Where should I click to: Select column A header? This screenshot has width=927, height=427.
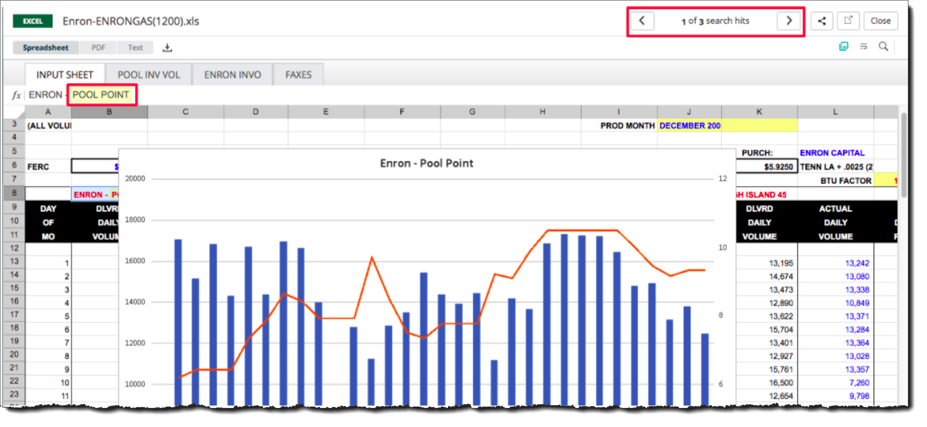point(48,112)
